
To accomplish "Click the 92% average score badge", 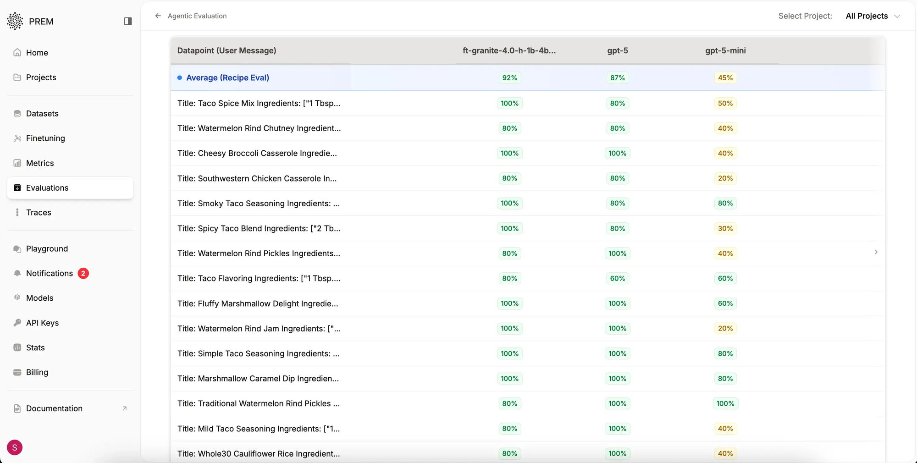I will coord(509,77).
